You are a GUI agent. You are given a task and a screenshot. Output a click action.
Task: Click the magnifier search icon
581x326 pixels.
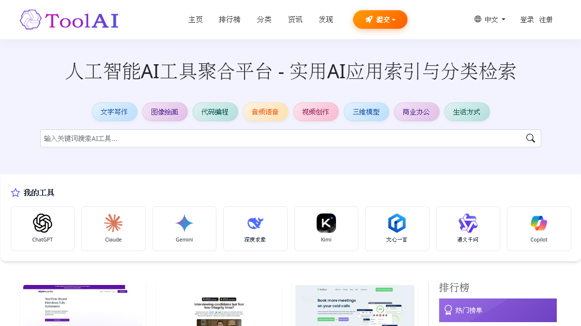(531, 138)
